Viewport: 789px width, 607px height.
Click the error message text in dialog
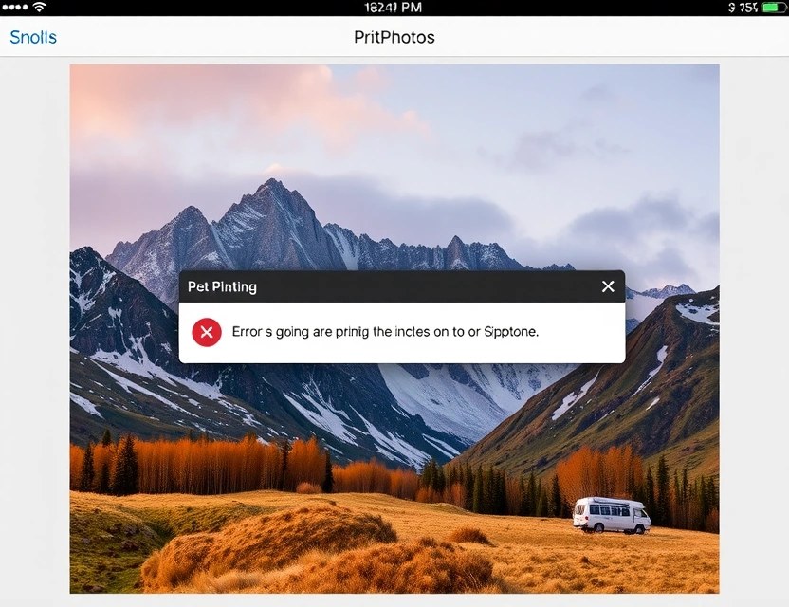385,332
